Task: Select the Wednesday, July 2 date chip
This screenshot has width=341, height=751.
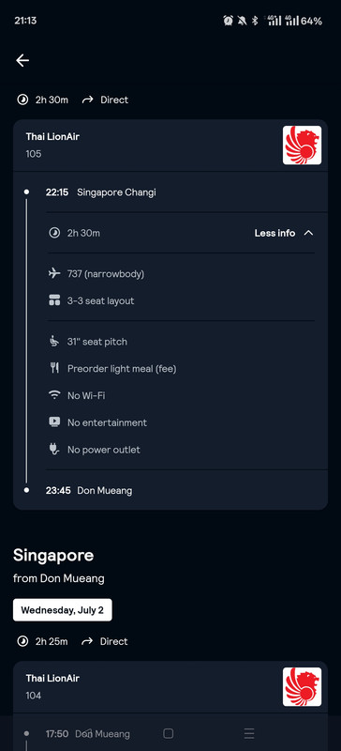Action: [63, 610]
